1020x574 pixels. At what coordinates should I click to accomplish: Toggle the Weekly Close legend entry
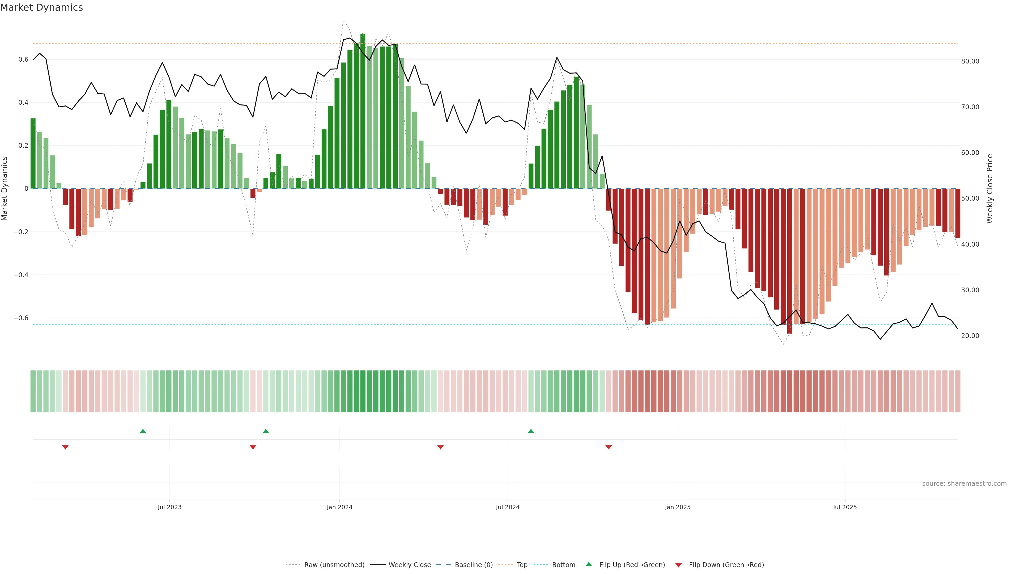[x=409, y=565]
